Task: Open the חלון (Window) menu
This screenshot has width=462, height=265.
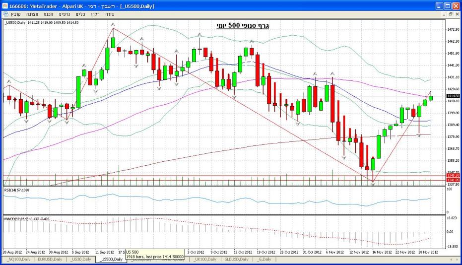Action: pos(96,14)
